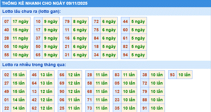This screenshot has width=211, height=112.
Task: Select frequent number 46
Action: pyautogui.click(x=34, y=75)
